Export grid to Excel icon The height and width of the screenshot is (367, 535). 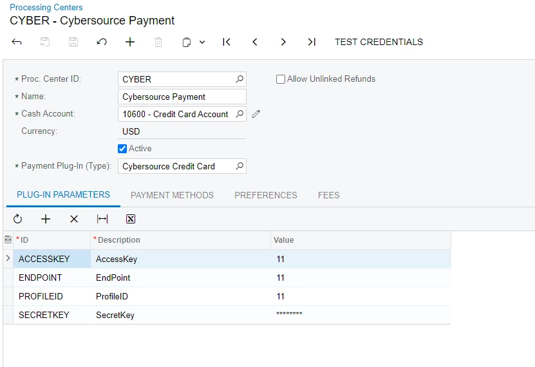(131, 219)
